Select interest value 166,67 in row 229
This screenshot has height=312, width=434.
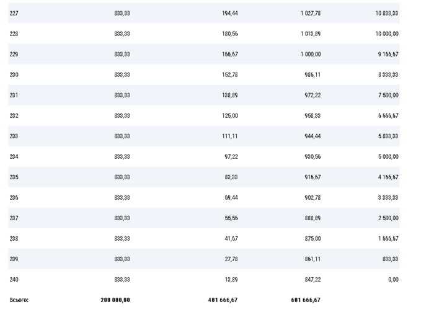coord(229,54)
